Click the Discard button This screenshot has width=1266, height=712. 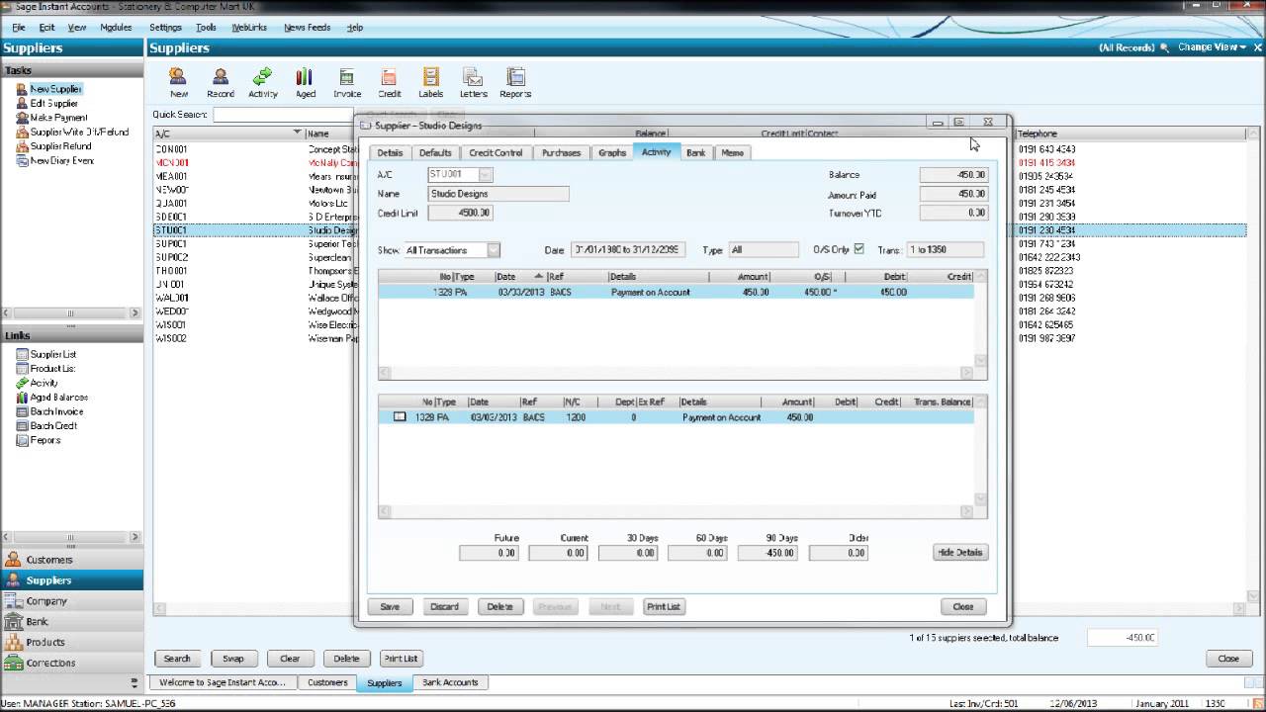(x=444, y=606)
